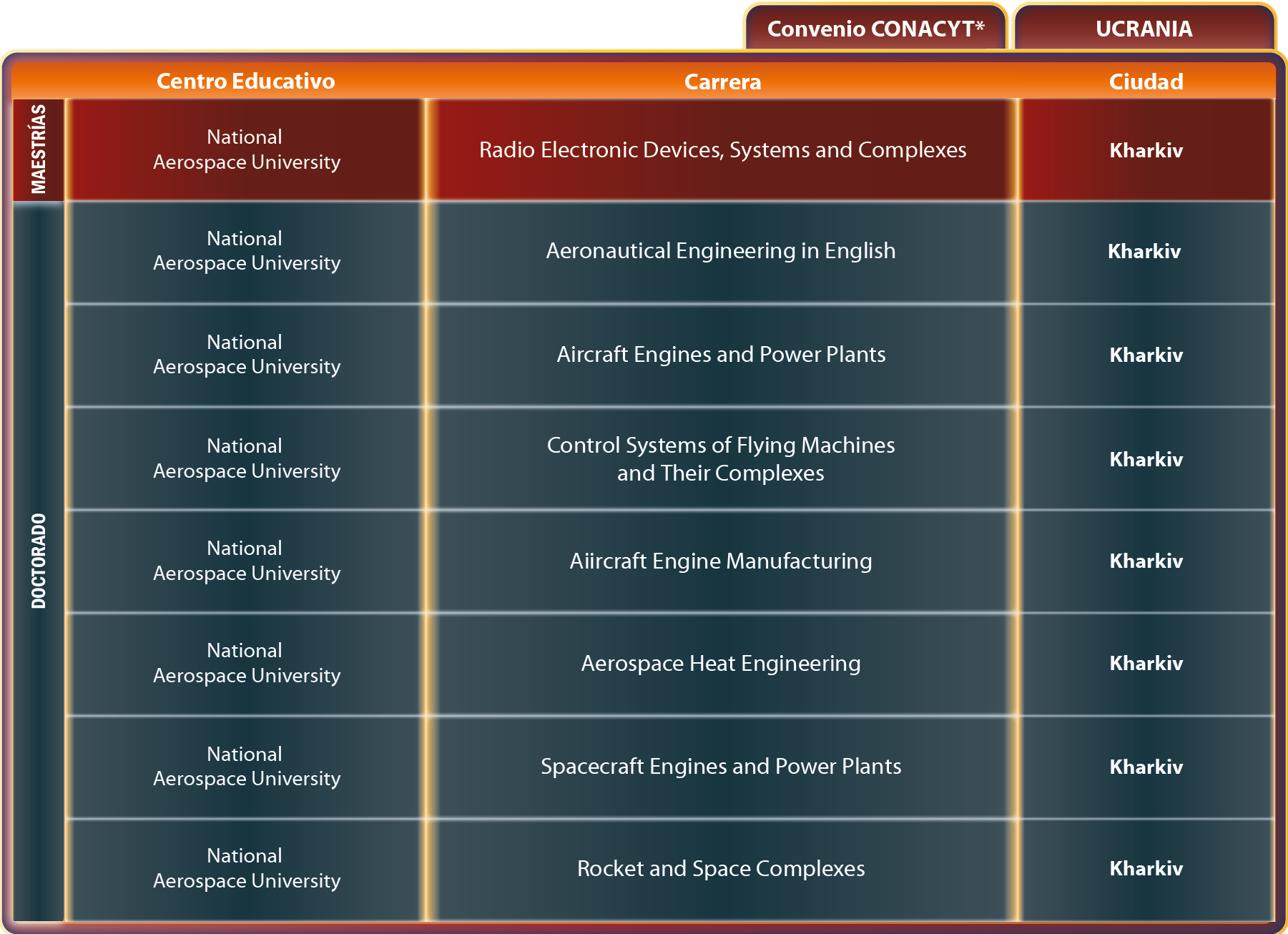This screenshot has height=934, width=1288.
Task: Select the DOCTORADO vertical section label
Action: point(39,561)
